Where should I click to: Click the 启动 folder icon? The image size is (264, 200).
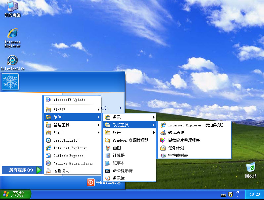48,133
